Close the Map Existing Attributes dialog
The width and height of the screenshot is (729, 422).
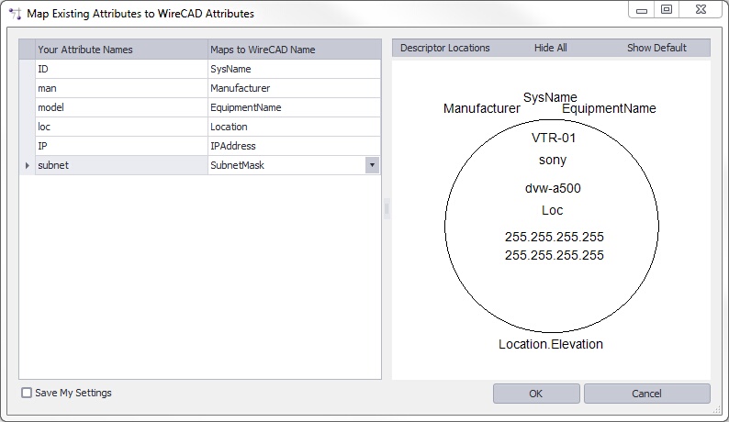click(701, 10)
